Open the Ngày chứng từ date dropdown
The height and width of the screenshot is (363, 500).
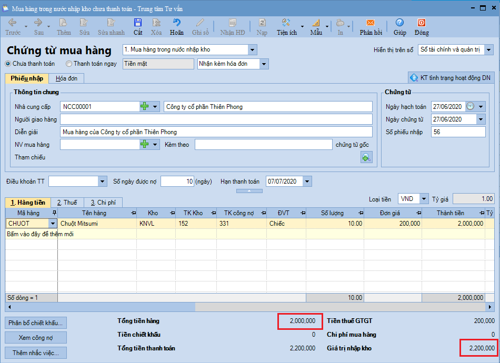click(x=481, y=119)
